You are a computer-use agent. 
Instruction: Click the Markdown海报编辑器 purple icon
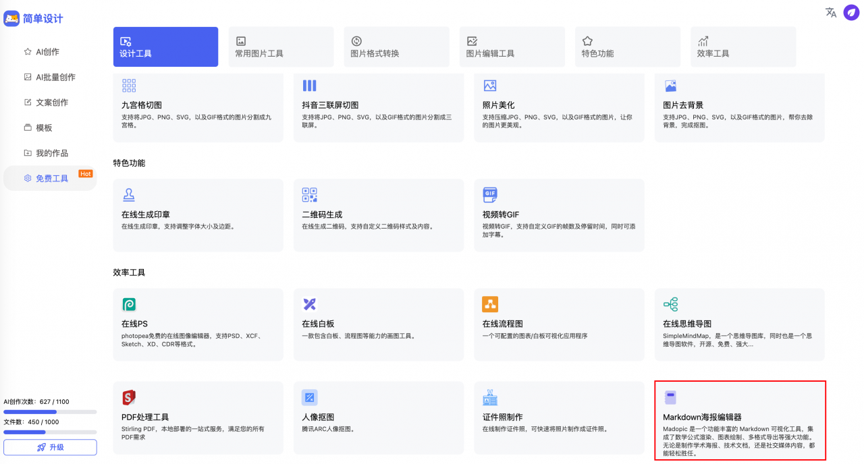click(x=670, y=397)
